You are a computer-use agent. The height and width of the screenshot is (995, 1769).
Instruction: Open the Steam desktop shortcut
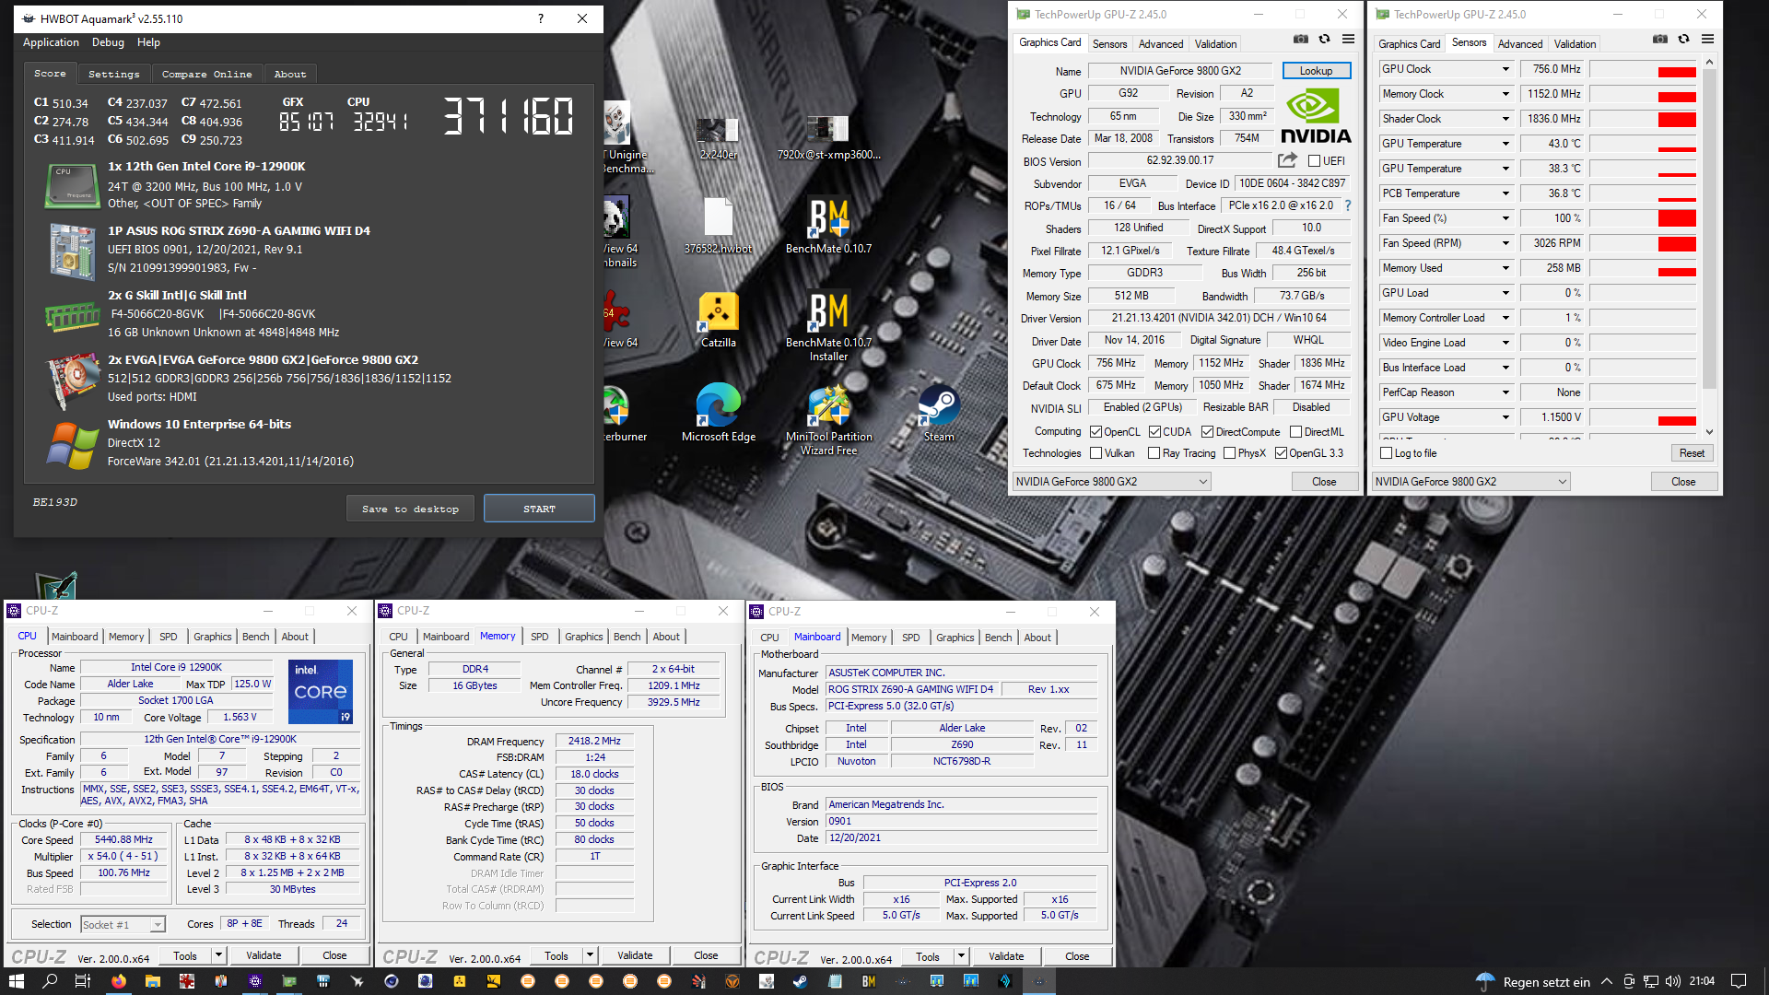[x=939, y=413]
